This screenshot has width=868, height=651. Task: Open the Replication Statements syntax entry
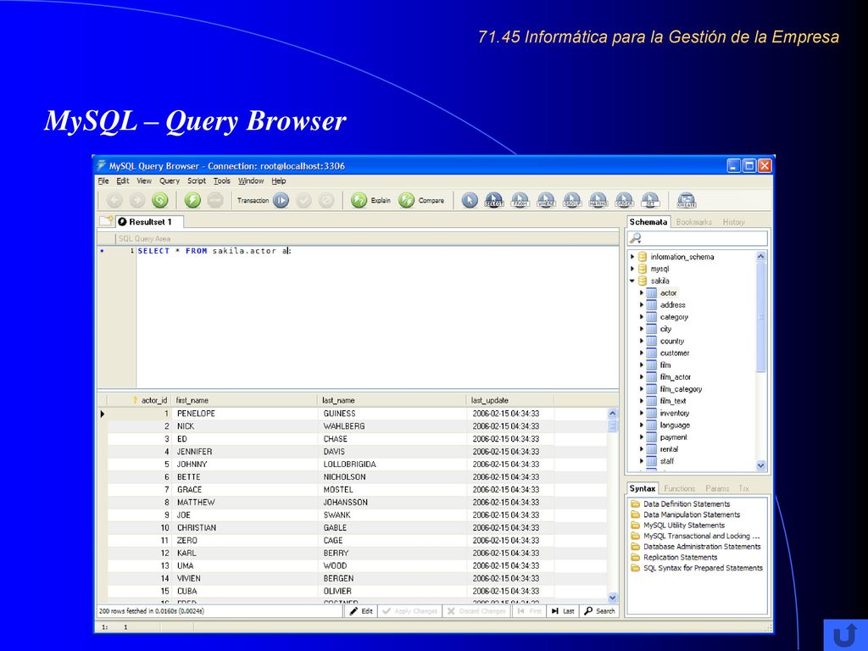pyautogui.click(x=680, y=558)
